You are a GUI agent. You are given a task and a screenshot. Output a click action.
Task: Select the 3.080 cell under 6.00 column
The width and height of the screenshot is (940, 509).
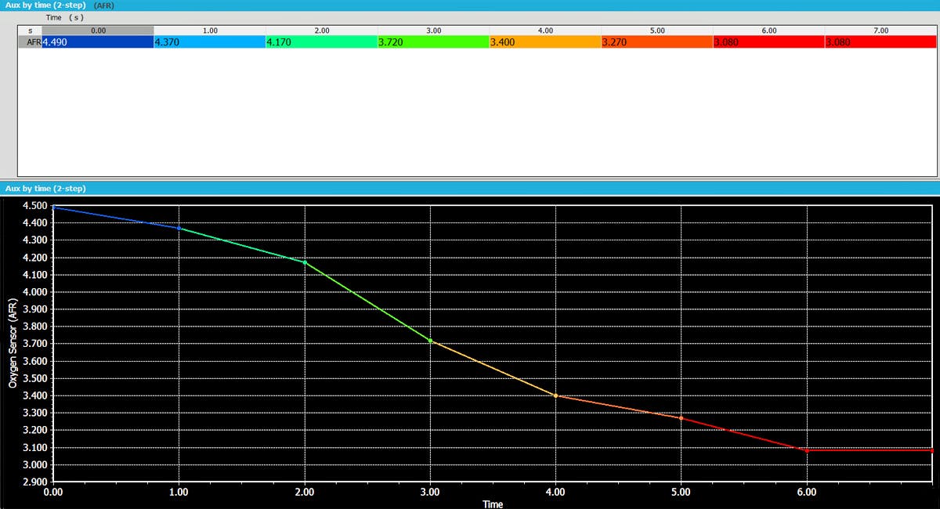(x=769, y=42)
